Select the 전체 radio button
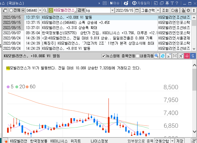The width and height of the screenshot is (197, 143). [11, 10]
